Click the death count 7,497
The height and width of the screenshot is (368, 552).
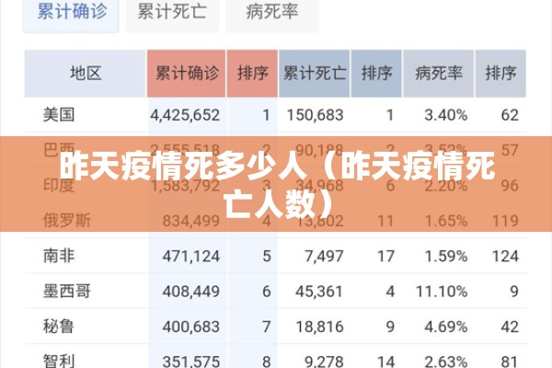coord(324,256)
